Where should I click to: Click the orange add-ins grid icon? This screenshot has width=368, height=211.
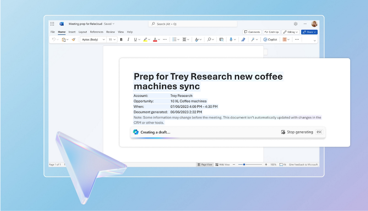click(x=284, y=39)
